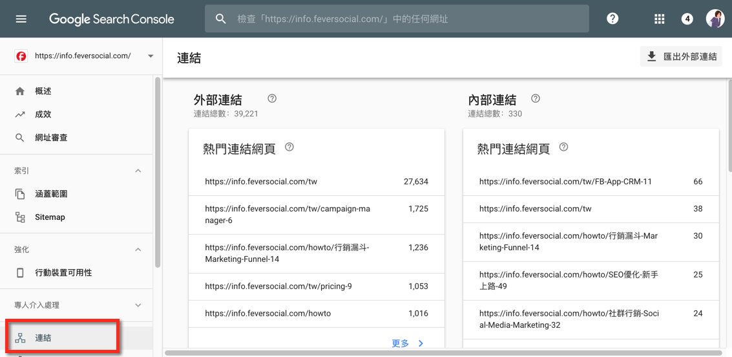Click the help question mark icon in header
Viewport: 732px width, 357px height.
pos(612,19)
